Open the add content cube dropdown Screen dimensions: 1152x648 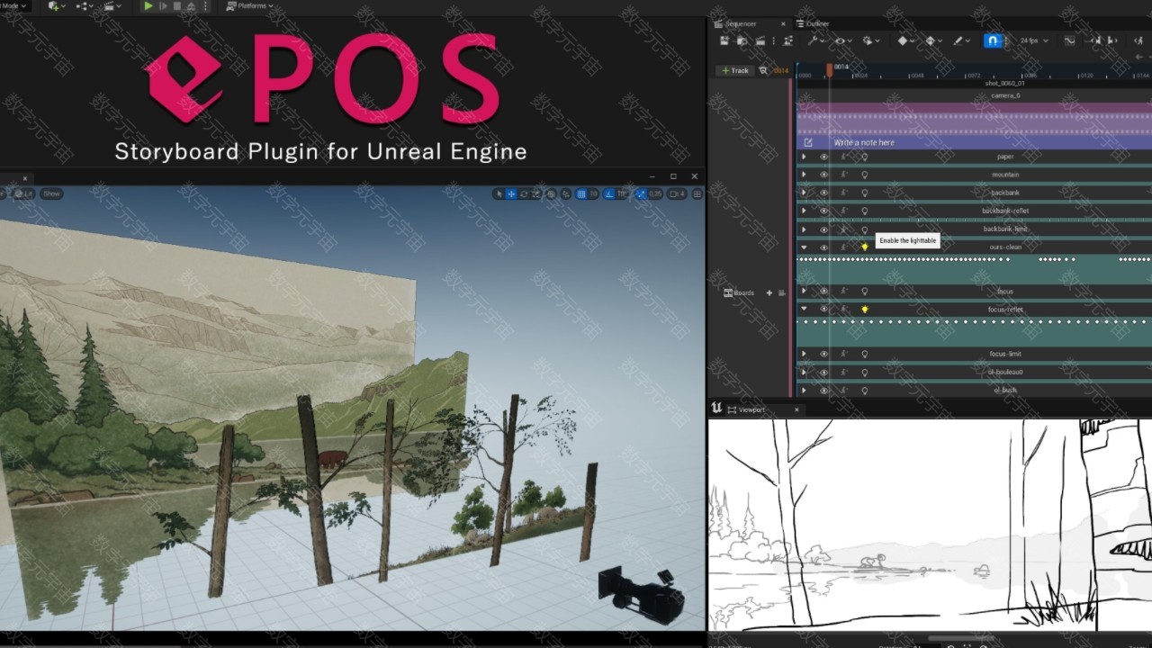[56, 5]
